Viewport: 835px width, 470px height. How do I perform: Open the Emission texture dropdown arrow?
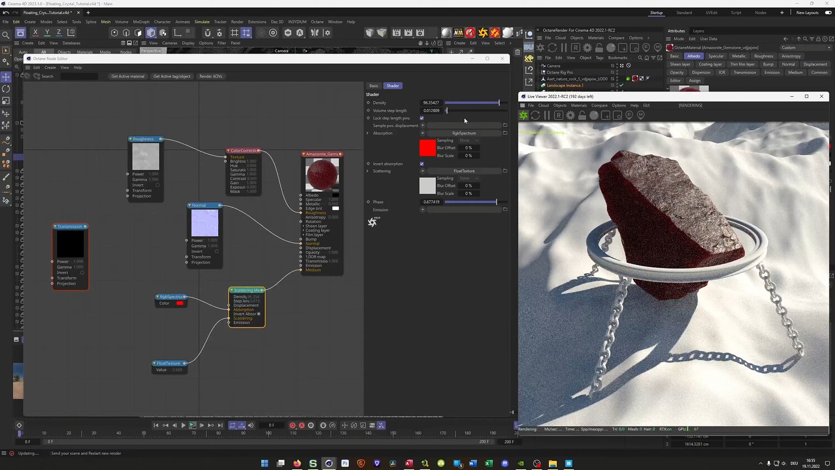point(423,210)
